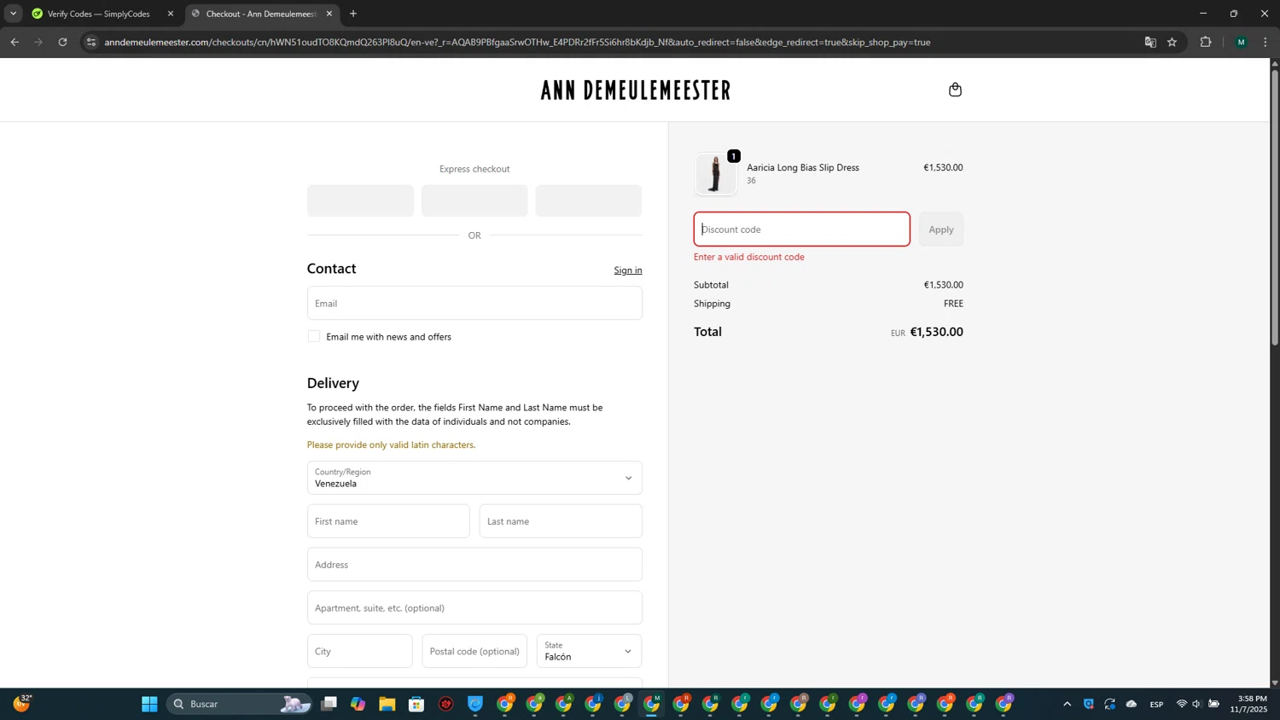The image size is (1280, 720).
Task: Open Task View on the taskbar
Action: click(x=329, y=704)
